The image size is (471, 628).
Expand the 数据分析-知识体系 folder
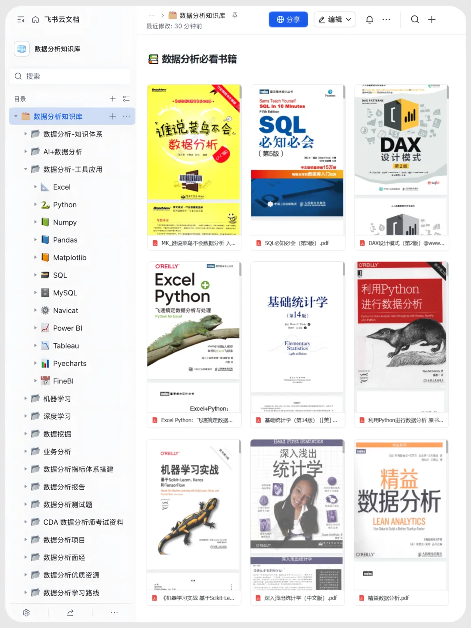[x=26, y=134]
